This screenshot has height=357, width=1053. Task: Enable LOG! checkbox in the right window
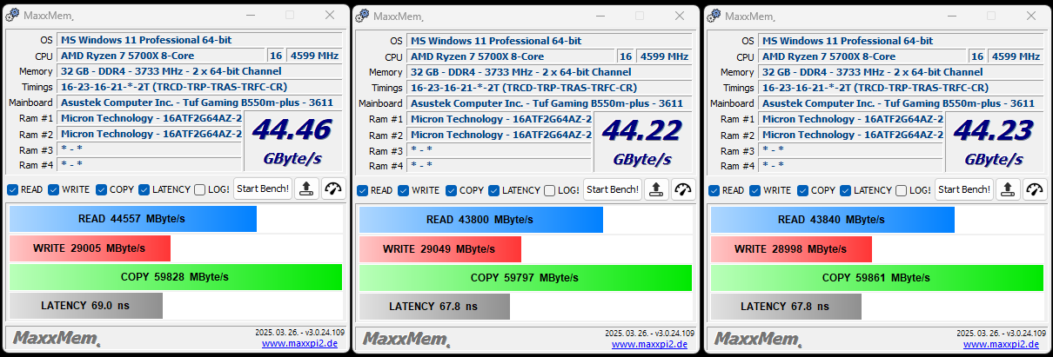click(x=902, y=190)
